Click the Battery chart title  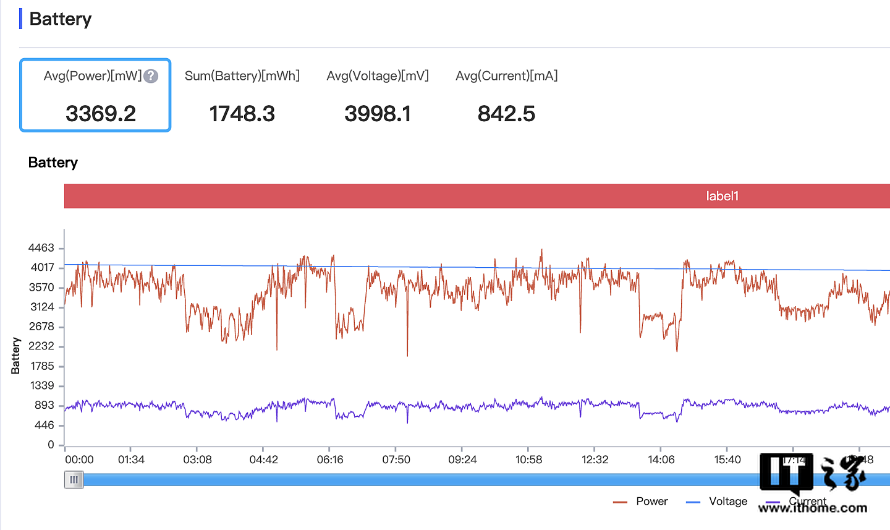pos(53,163)
